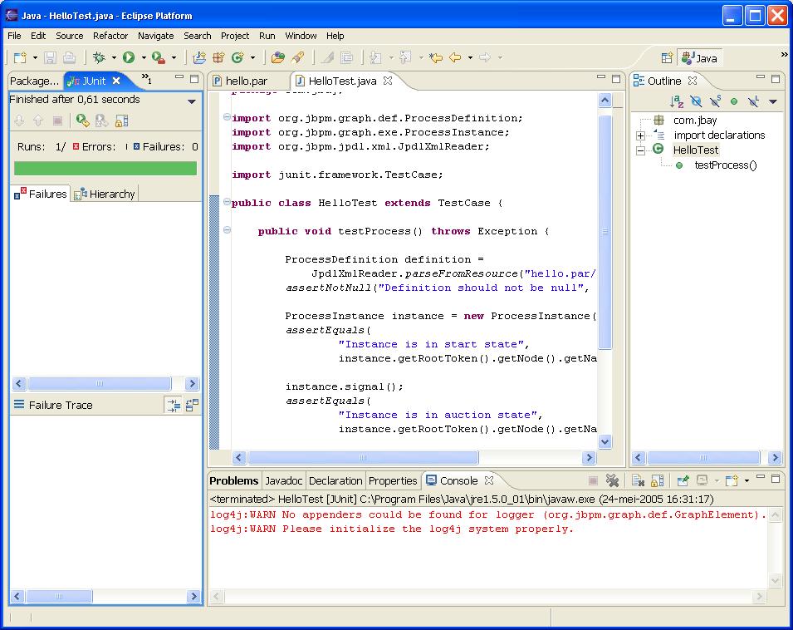Click the editor vertical scrollbar thumb
The height and width of the screenshot is (630, 793).
click(x=605, y=232)
